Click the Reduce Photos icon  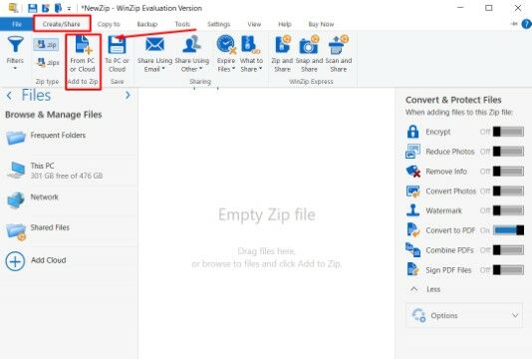click(x=412, y=152)
